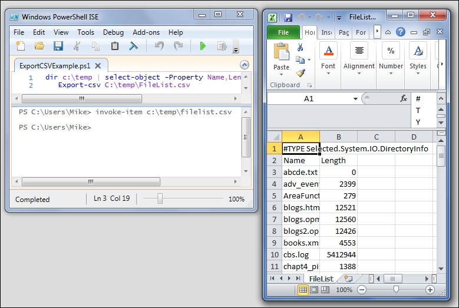
Task: Switch to Normal view in Excel status bar
Action: (x=303, y=290)
